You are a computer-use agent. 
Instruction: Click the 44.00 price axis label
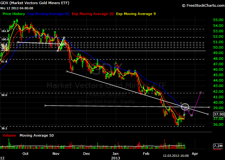tap(218, 80)
